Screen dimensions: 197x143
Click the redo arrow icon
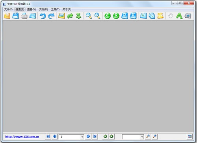pyautogui.click(x=51, y=16)
